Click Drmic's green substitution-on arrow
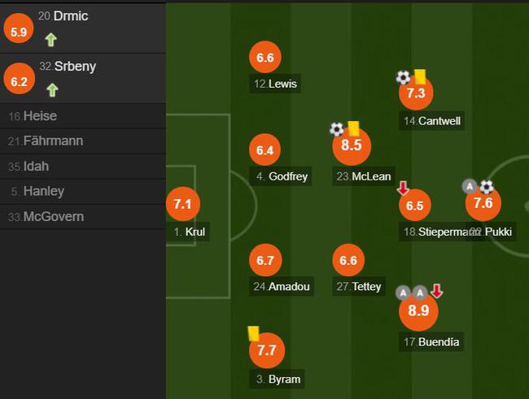Image resolution: width=529 pixels, height=399 pixels. [x=51, y=40]
